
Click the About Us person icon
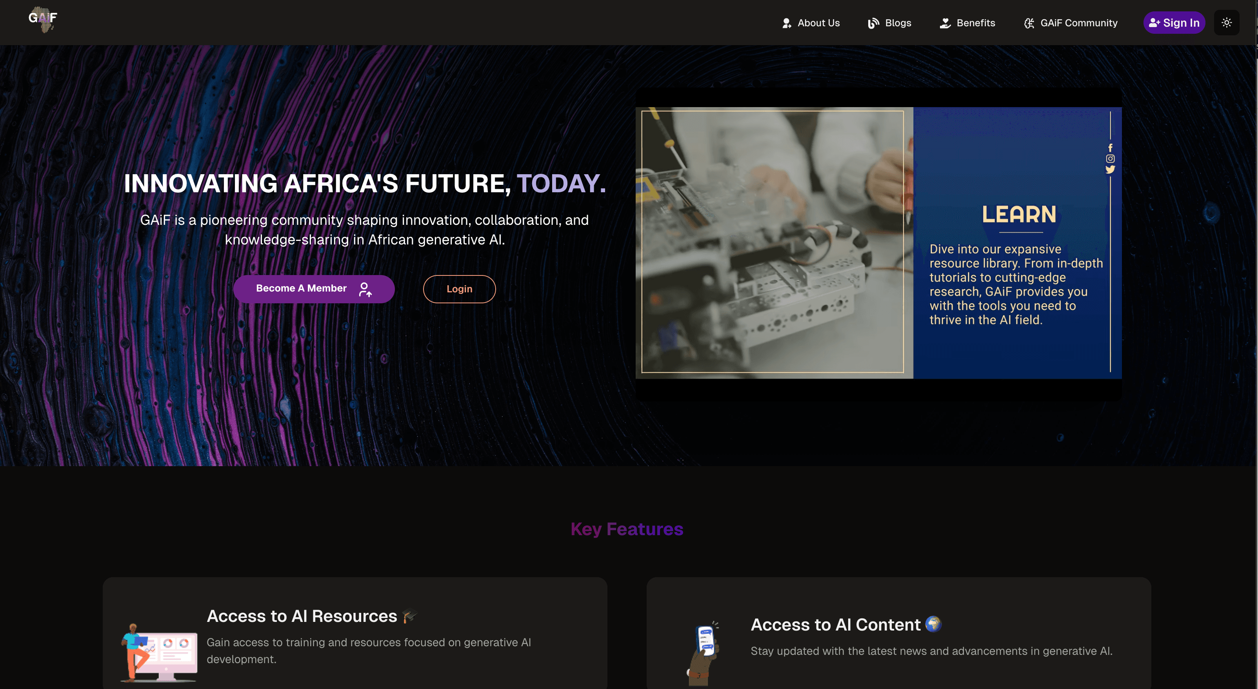point(786,23)
